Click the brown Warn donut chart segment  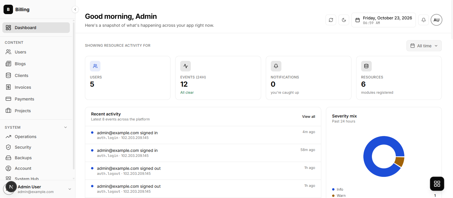[400, 161]
